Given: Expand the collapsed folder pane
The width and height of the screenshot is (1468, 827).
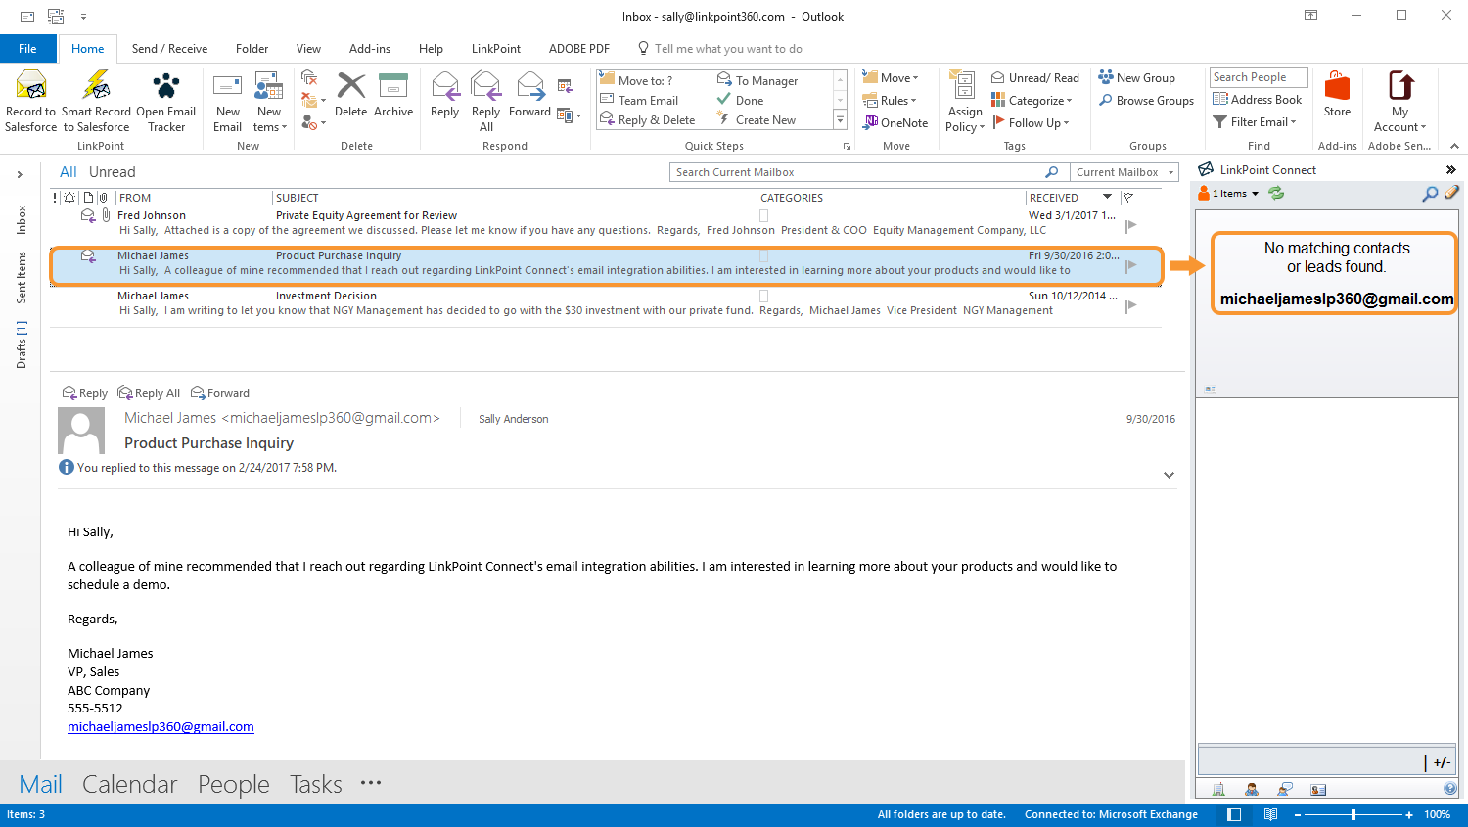Looking at the screenshot, I should tap(20, 174).
